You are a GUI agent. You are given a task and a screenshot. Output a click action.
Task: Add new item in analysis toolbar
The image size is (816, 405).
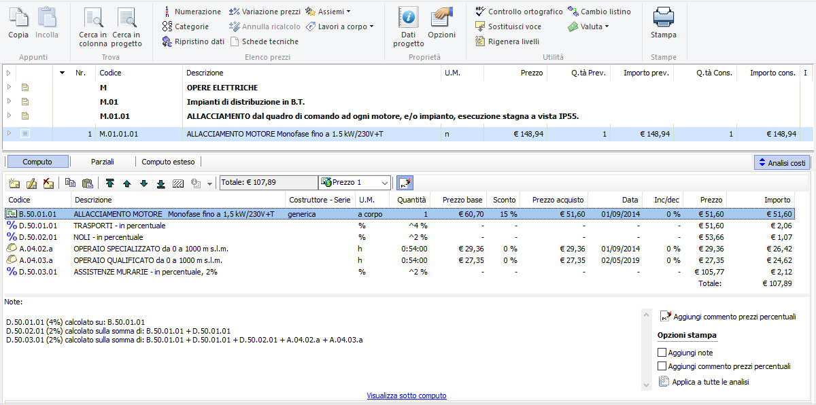click(x=14, y=183)
